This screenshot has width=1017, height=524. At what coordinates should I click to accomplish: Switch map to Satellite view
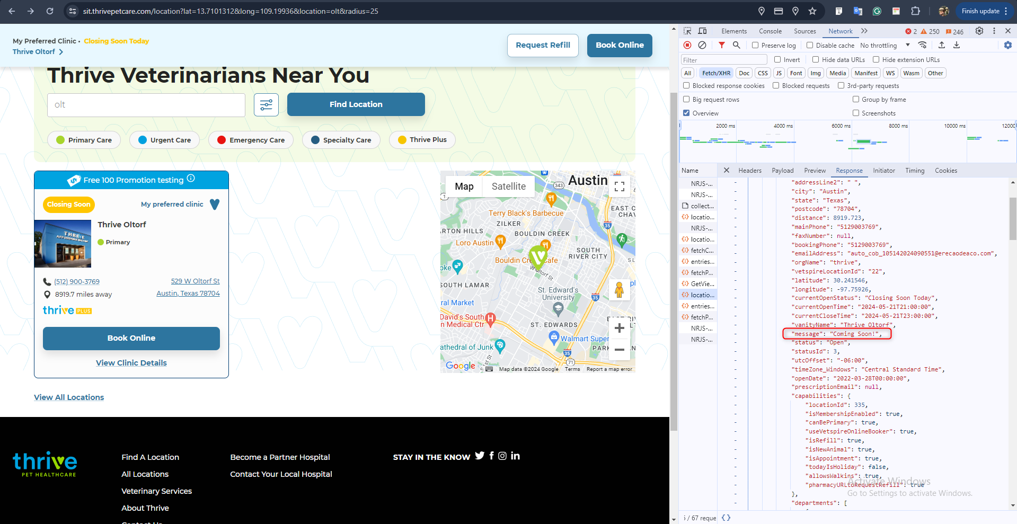pos(508,186)
